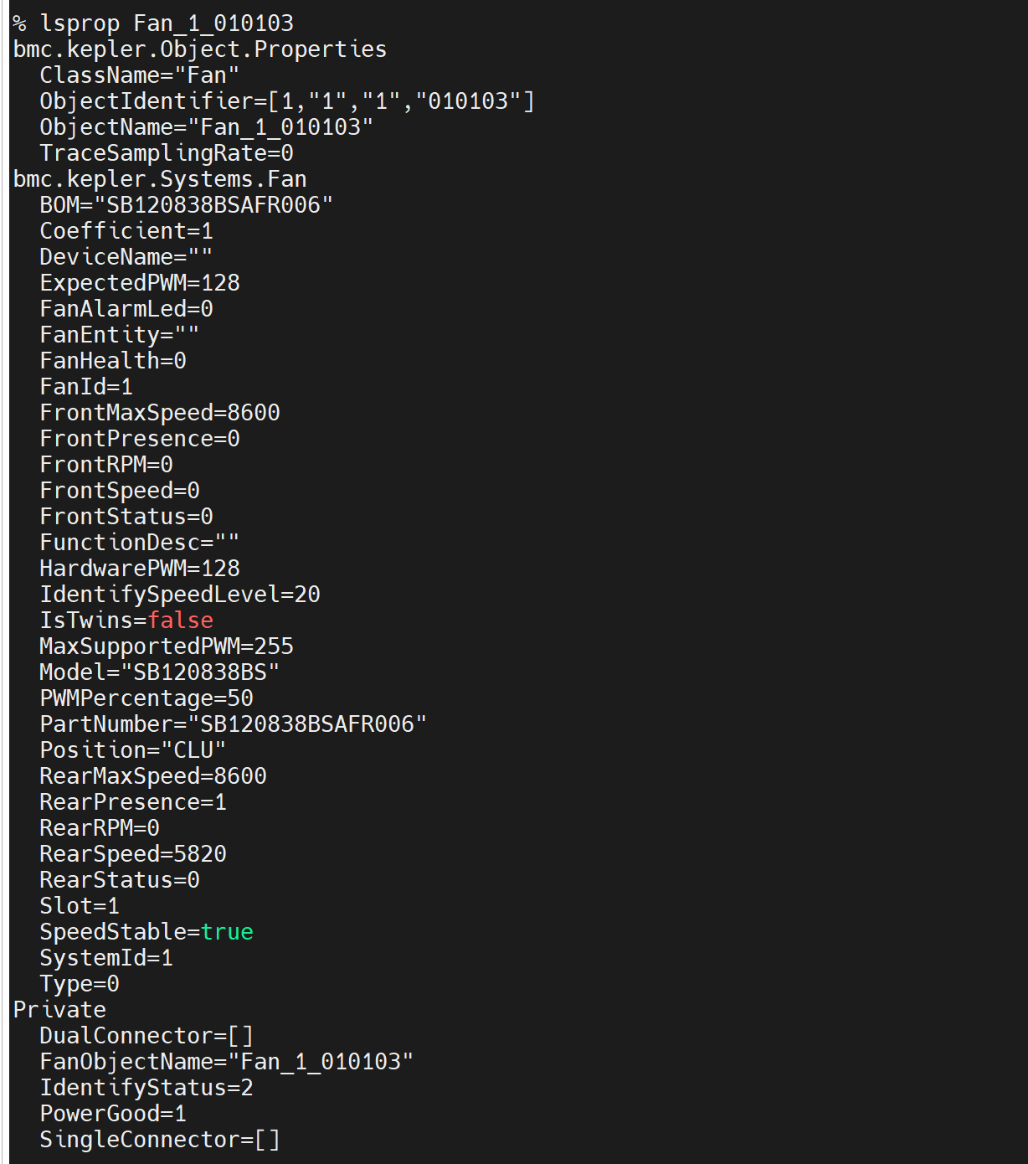Click the HardwarePWM=128 line
Image resolution: width=1028 pixels, height=1164 pixels.
(139, 569)
